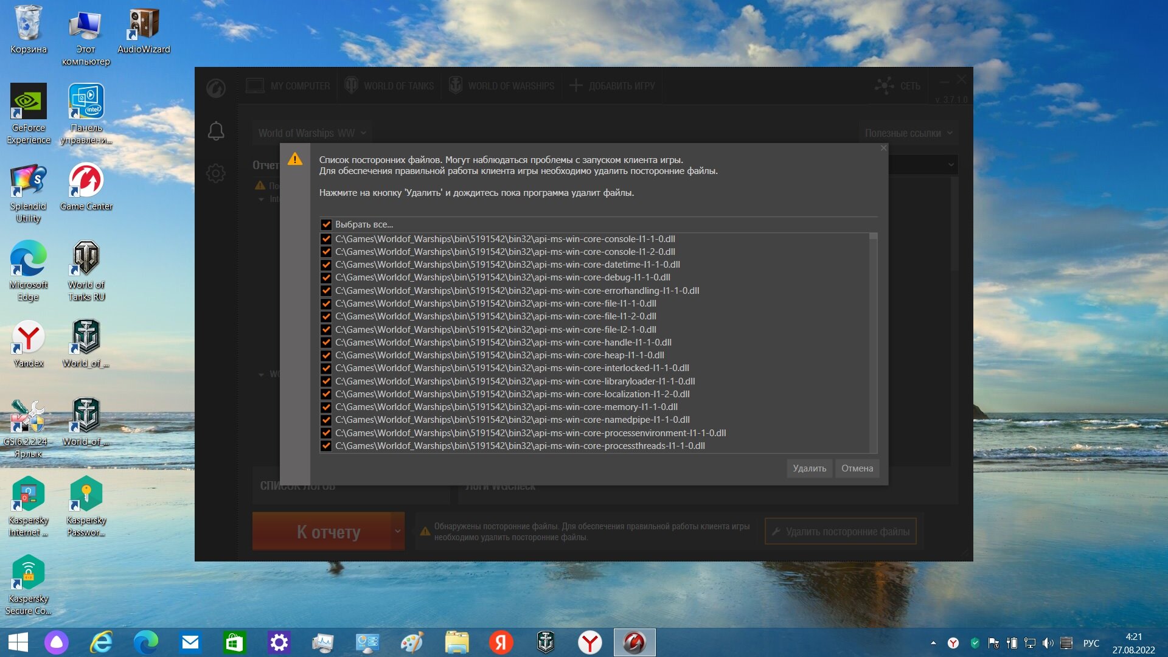
Task: Click the WGCheck logo icon at top left
Action: (216, 88)
